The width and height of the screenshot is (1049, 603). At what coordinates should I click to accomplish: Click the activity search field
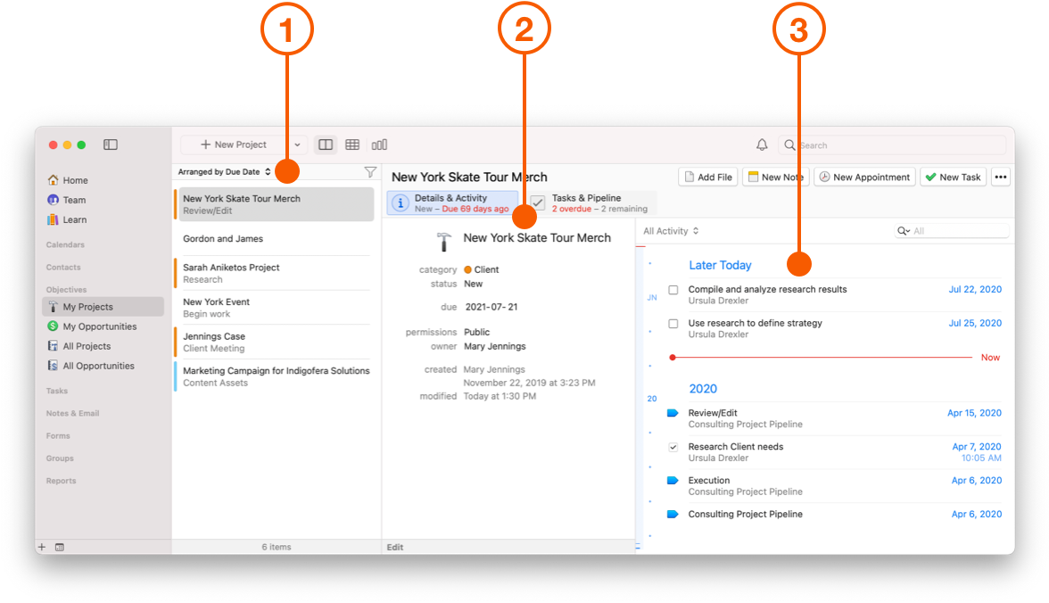coord(950,230)
